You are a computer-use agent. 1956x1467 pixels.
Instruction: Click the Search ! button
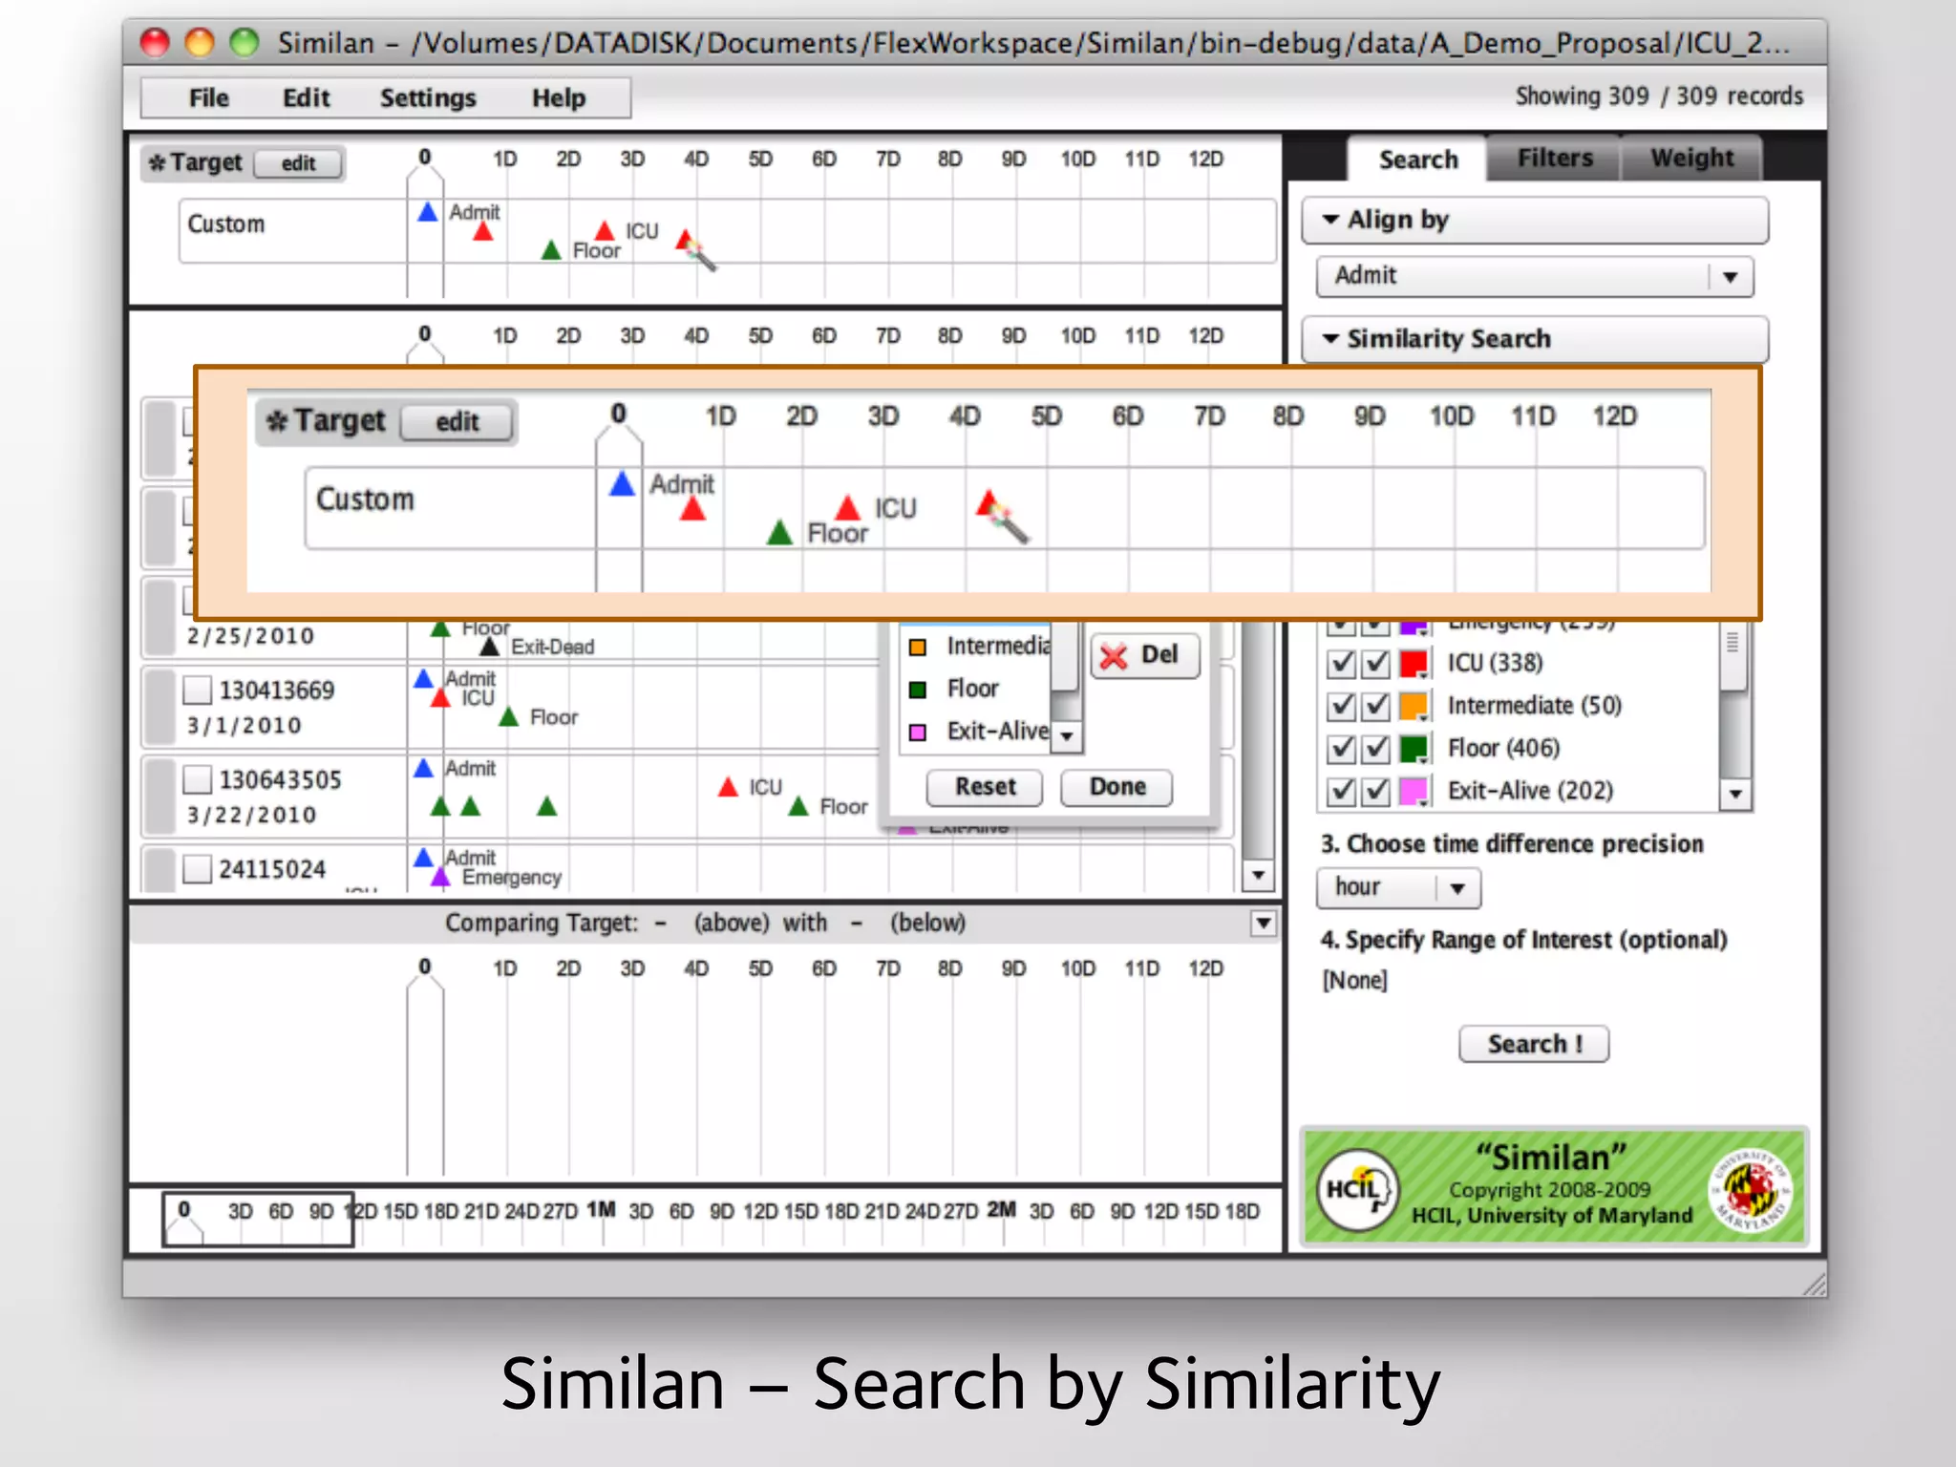click(x=1534, y=1044)
